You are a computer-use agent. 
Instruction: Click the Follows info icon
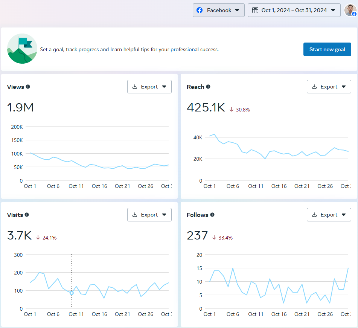click(x=212, y=215)
